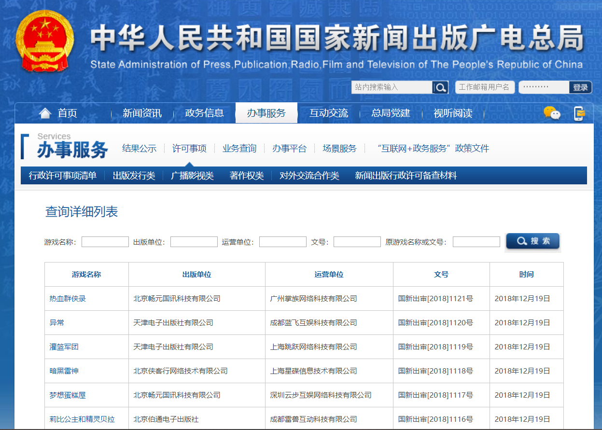This screenshot has width=602, height=430.
Task: Select 结果公示 in services submenu
Action: point(139,149)
